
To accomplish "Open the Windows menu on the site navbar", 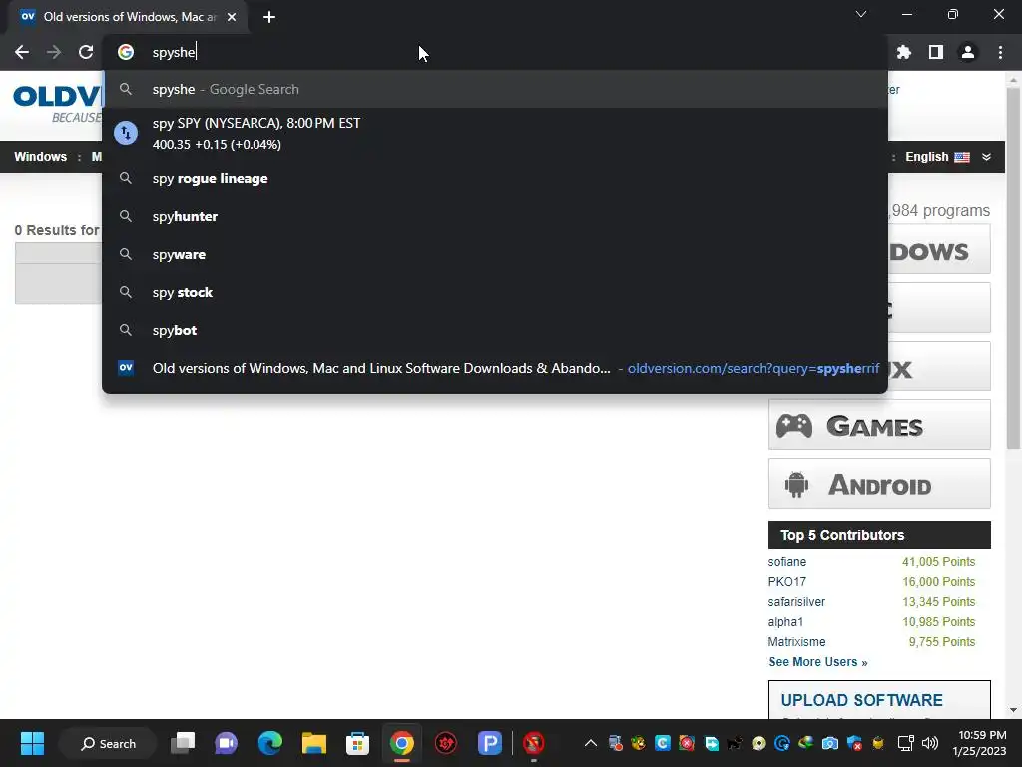I will [40, 157].
